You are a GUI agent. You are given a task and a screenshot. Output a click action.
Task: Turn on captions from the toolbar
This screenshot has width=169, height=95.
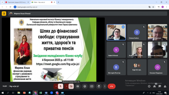pyautogui.click(x=78, y=86)
